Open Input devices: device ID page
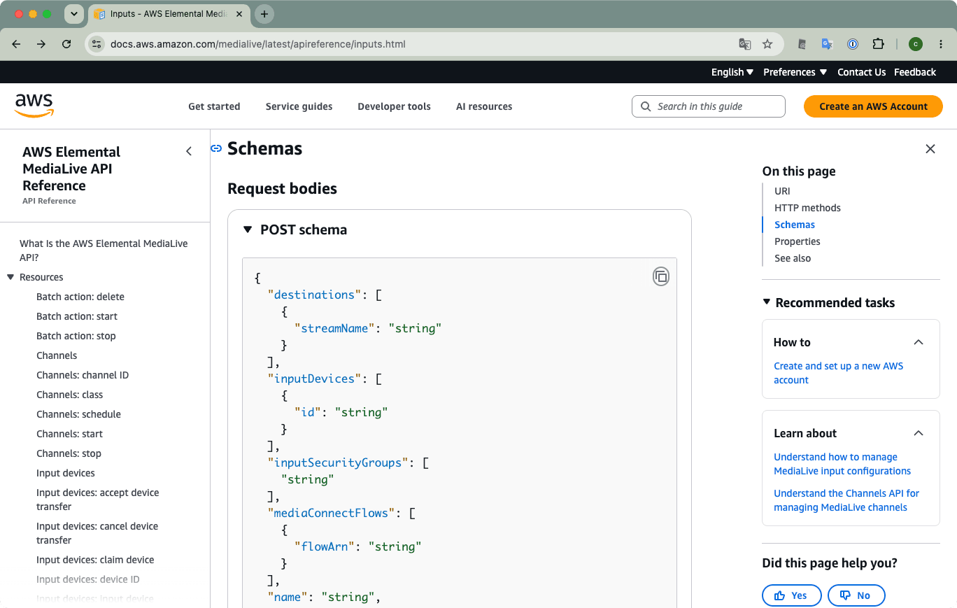The height and width of the screenshot is (608, 957). (x=88, y=579)
